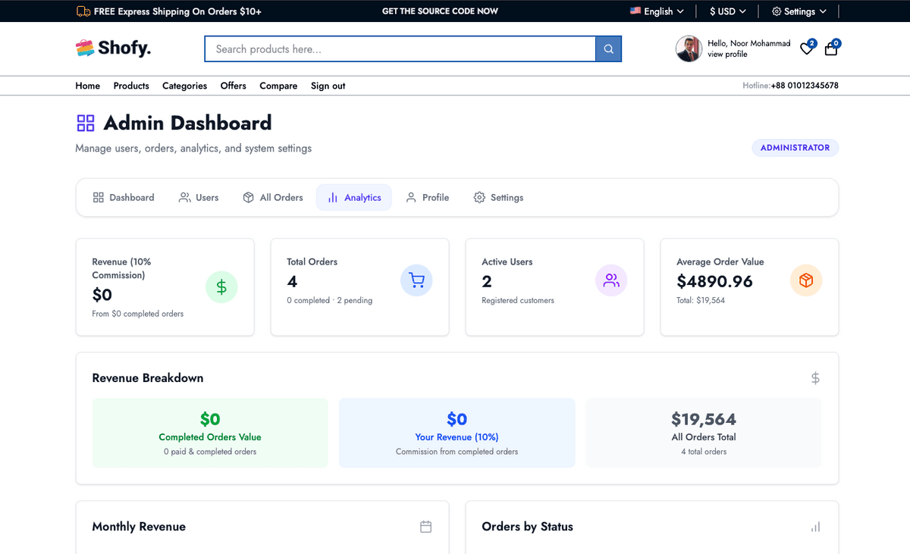This screenshot has width=910, height=554.
Task: Expand the top bar Settings dropdown
Action: (x=799, y=11)
